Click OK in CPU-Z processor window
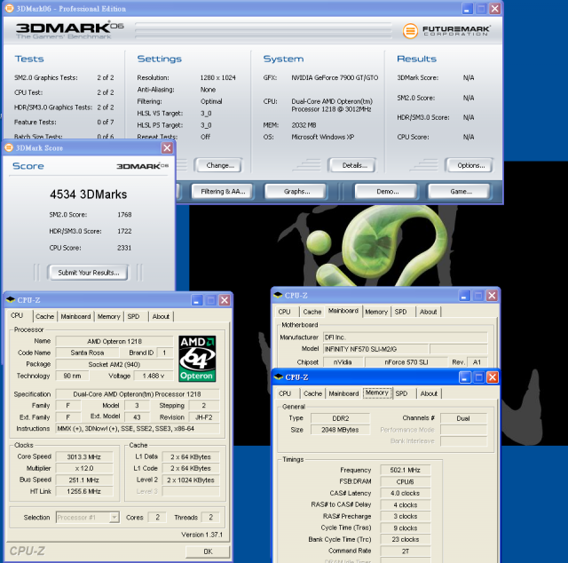Screen dimensions: 568x563 pos(208,551)
